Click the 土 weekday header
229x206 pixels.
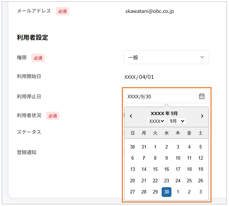tap(200, 133)
